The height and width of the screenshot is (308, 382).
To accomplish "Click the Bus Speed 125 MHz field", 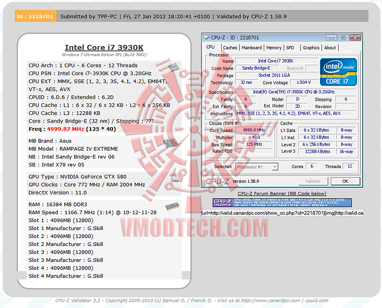I will pyautogui.click(x=254, y=144).
